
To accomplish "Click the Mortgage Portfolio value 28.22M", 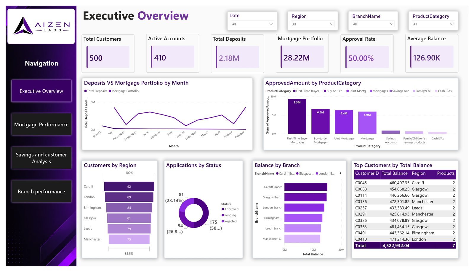I will pos(297,58).
